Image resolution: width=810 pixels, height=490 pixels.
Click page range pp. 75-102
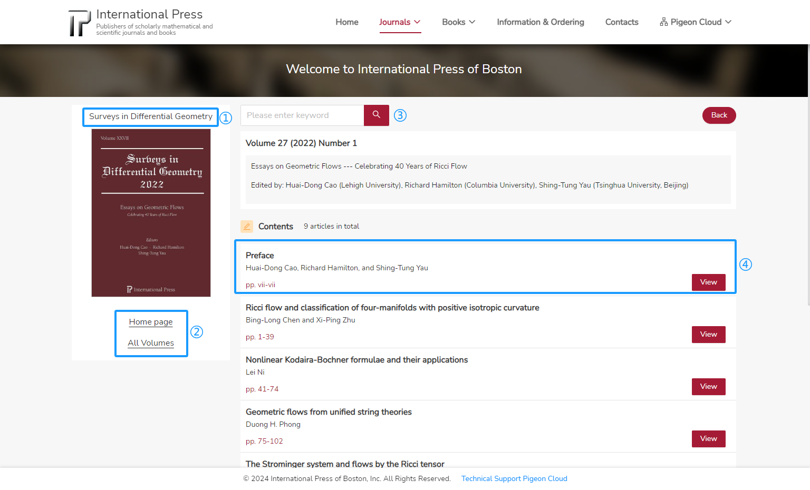tap(264, 442)
